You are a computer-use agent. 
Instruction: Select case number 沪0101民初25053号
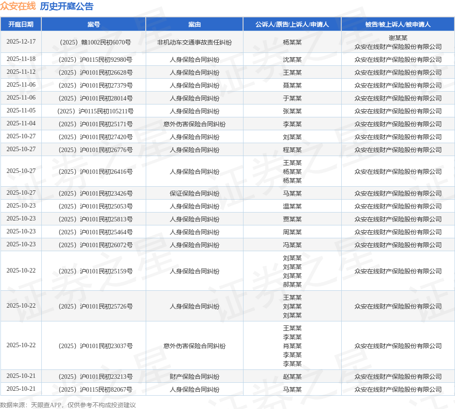pos(96,206)
